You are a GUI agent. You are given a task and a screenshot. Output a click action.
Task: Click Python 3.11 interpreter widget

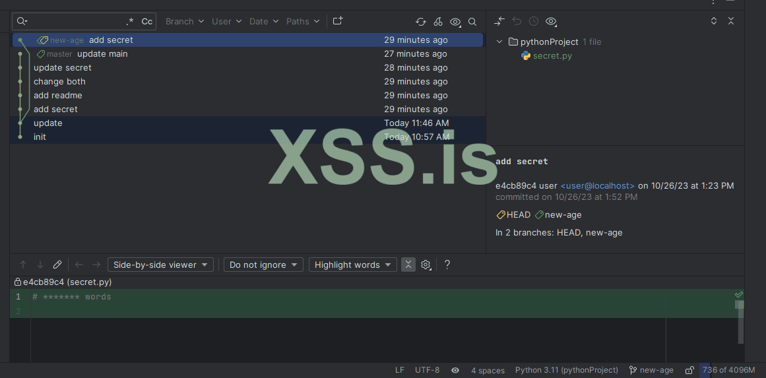(x=567, y=370)
